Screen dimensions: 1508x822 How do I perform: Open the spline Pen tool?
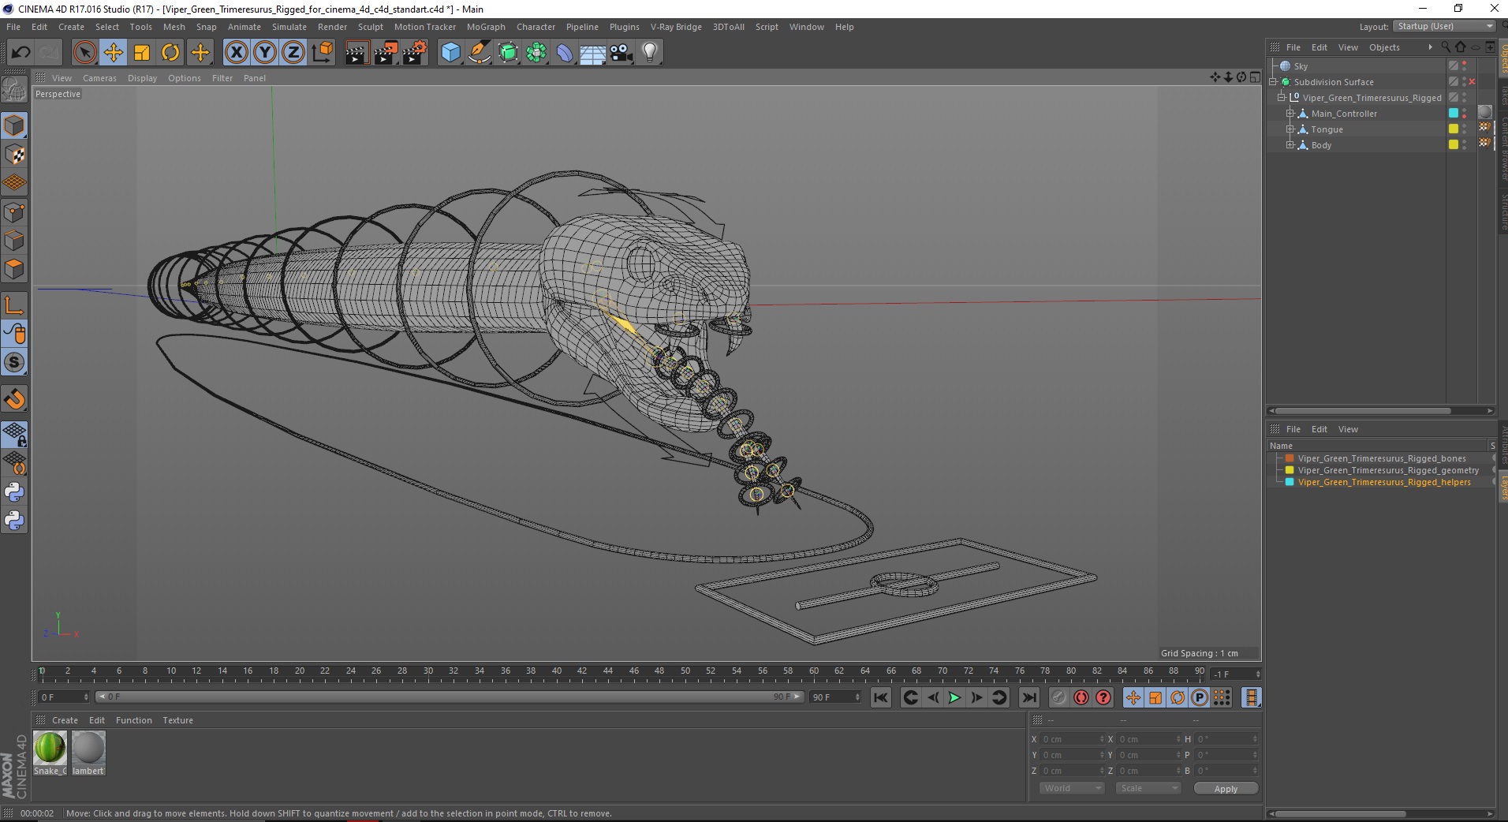click(x=479, y=53)
